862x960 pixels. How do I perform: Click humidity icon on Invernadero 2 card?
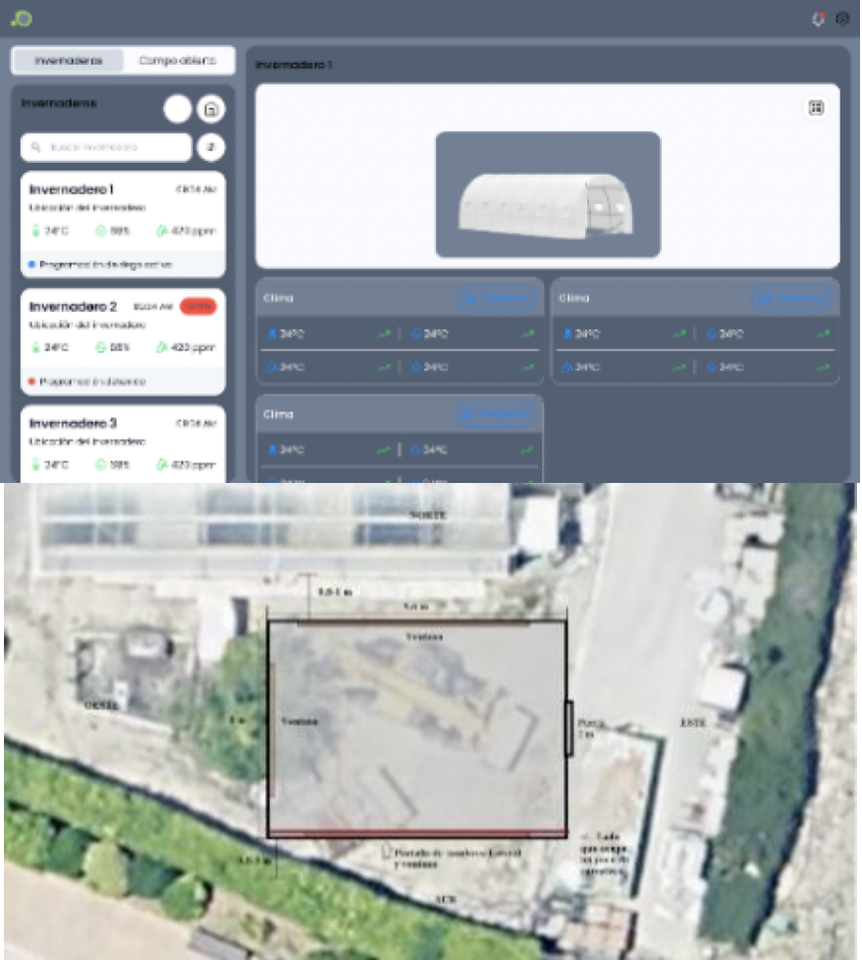(101, 347)
